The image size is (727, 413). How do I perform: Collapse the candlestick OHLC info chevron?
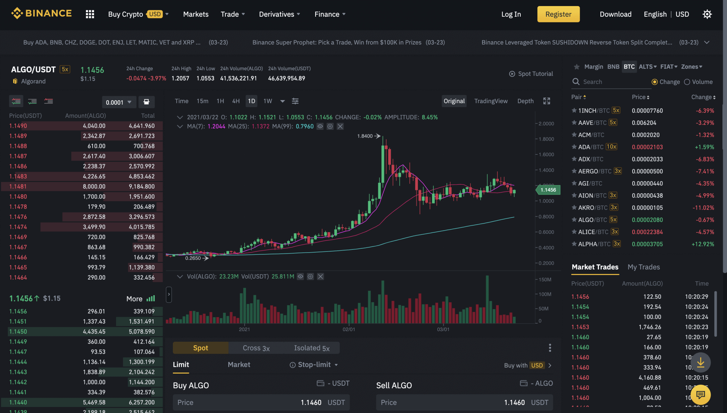(180, 117)
